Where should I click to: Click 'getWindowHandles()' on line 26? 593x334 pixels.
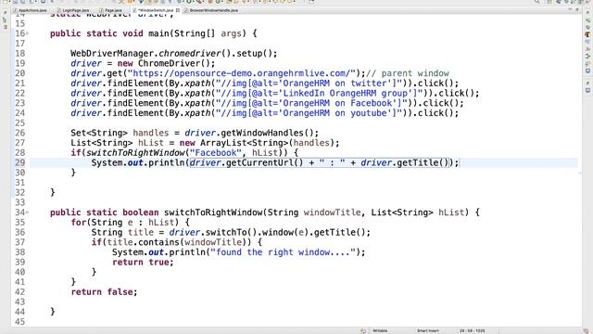[267, 133]
